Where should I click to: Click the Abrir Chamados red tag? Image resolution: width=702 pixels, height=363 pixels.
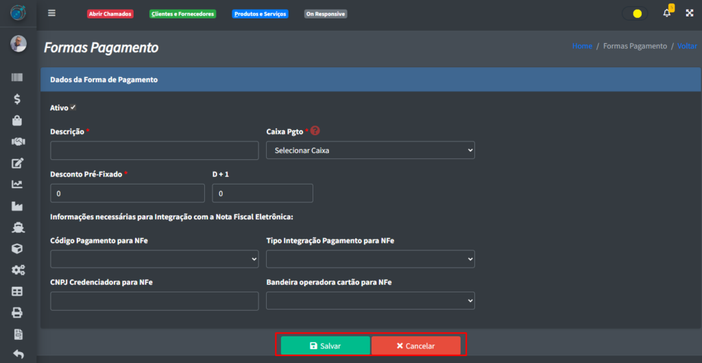[x=110, y=14]
